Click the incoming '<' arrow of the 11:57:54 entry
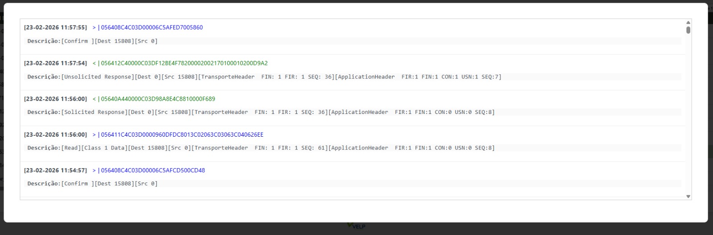 [x=94, y=63]
